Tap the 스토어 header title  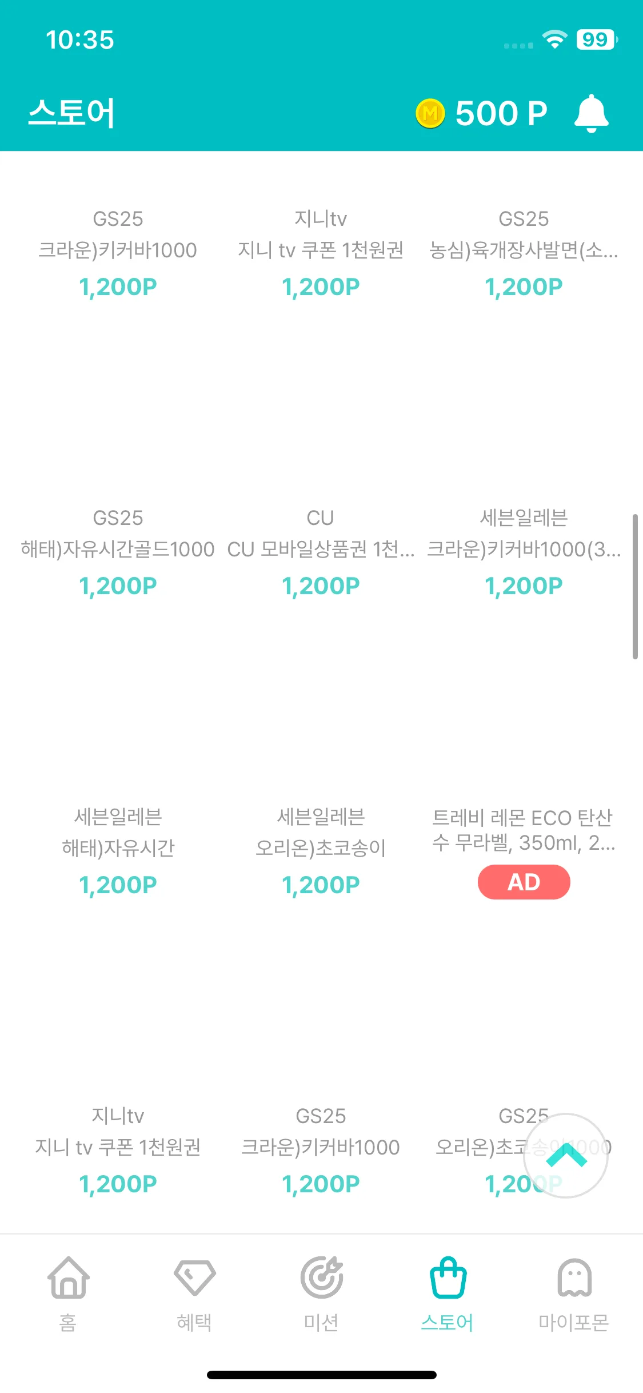72,113
